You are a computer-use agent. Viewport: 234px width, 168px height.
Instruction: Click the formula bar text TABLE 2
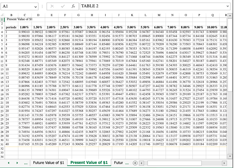tap(90, 6)
